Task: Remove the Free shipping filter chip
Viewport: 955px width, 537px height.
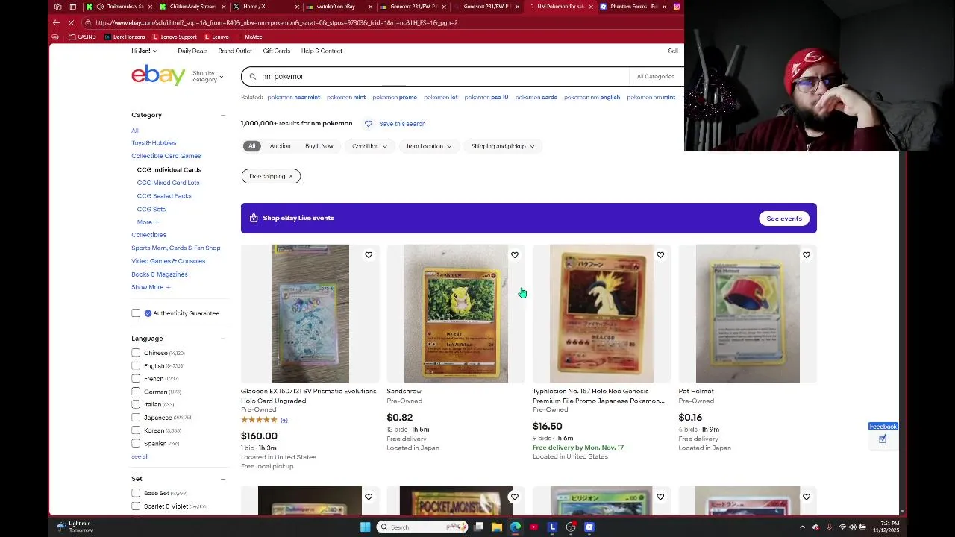Action: pyautogui.click(x=291, y=176)
